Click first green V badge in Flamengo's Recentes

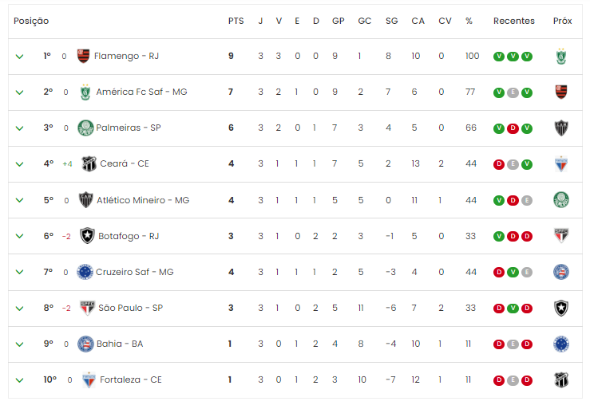point(498,57)
